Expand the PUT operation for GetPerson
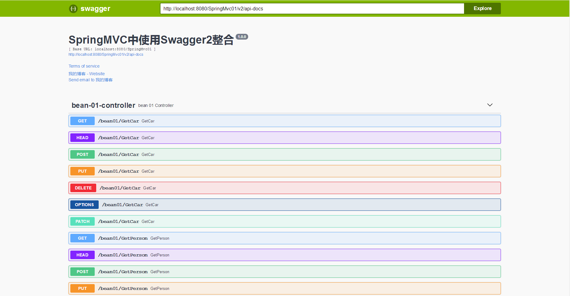The height and width of the screenshot is (296, 570). tap(285, 288)
